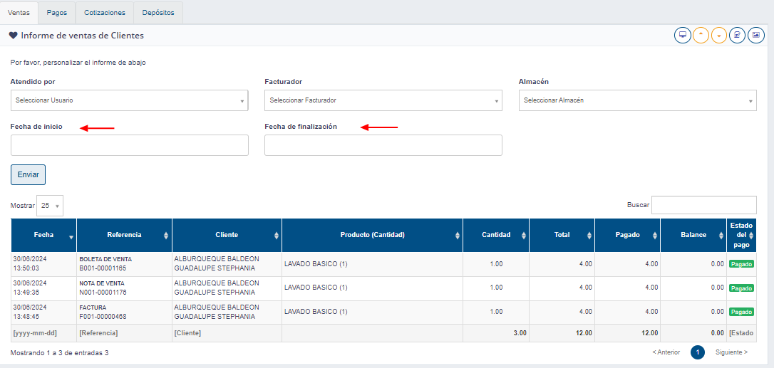Expand the Seleccionar Almacén dropdown
Viewport: 774px width, 368px height.
637,100
